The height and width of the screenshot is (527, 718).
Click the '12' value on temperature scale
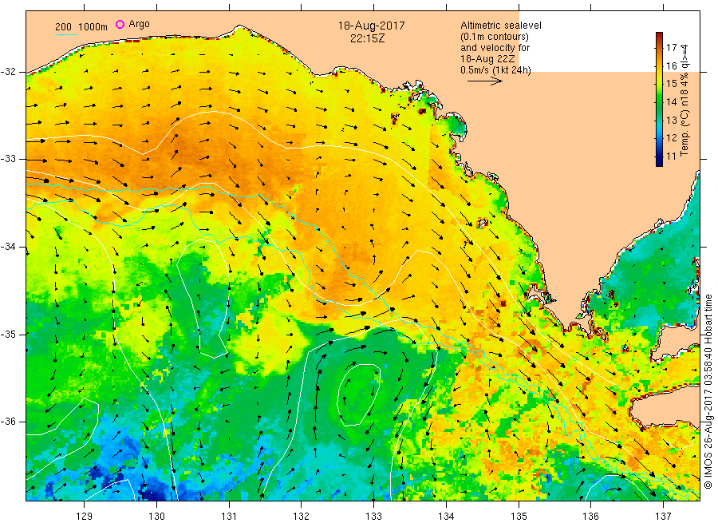click(671, 138)
